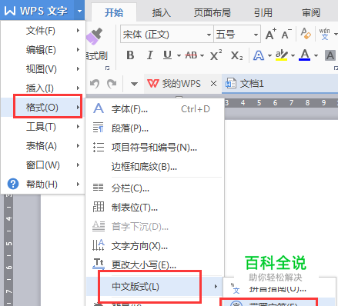Viewport: 338px width, 306px height.
Task: Expand the WPS menu dropdown arrow
Action: (x=79, y=11)
